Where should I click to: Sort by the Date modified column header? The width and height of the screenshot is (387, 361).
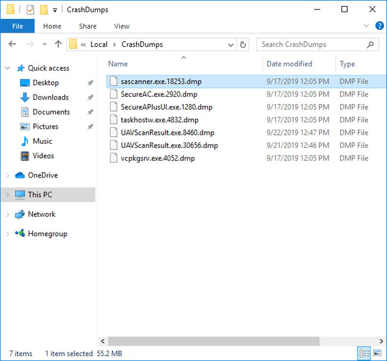(x=289, y=64)
